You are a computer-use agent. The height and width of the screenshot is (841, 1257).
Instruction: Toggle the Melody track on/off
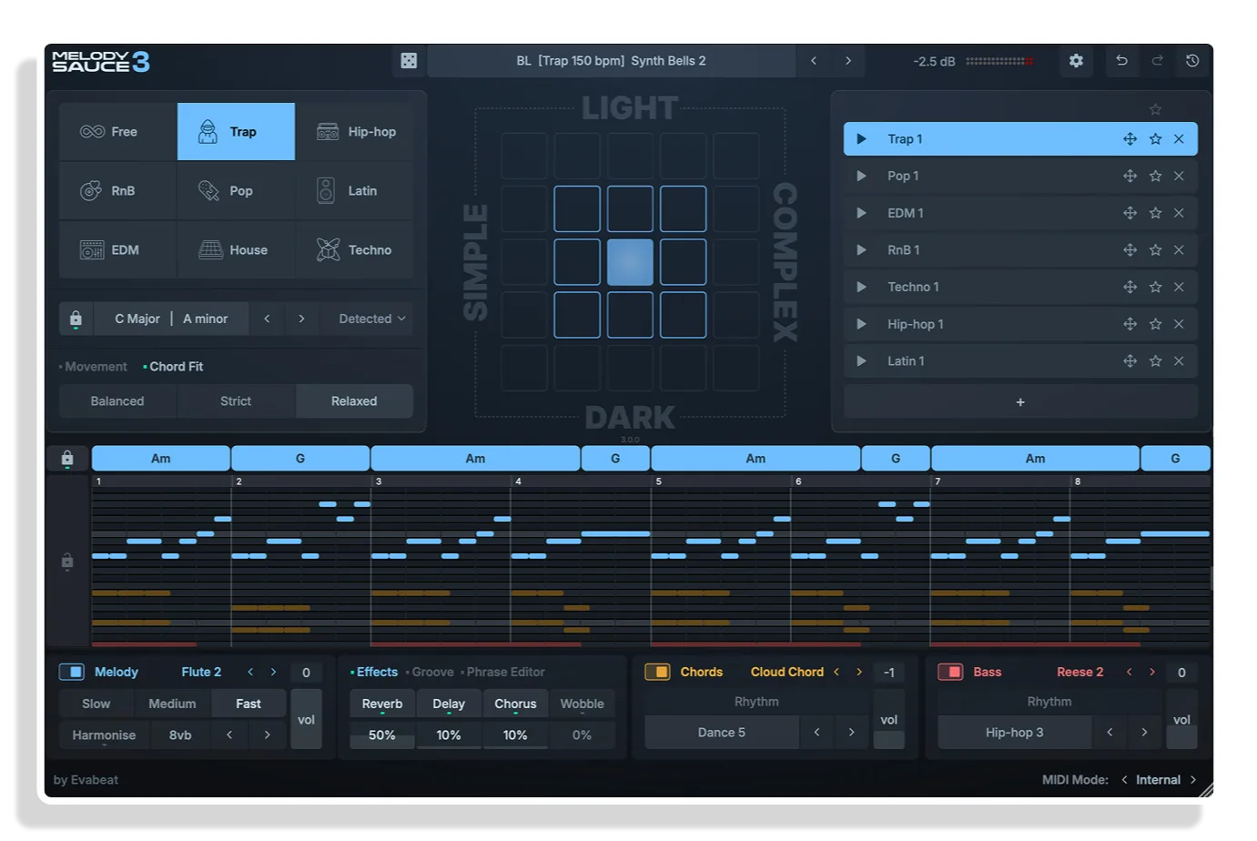[71, 672]
